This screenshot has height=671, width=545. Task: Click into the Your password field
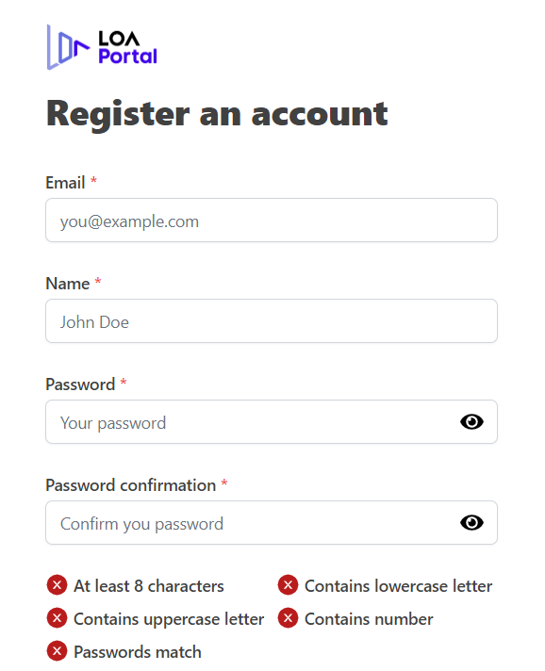[x=272, y=421]
